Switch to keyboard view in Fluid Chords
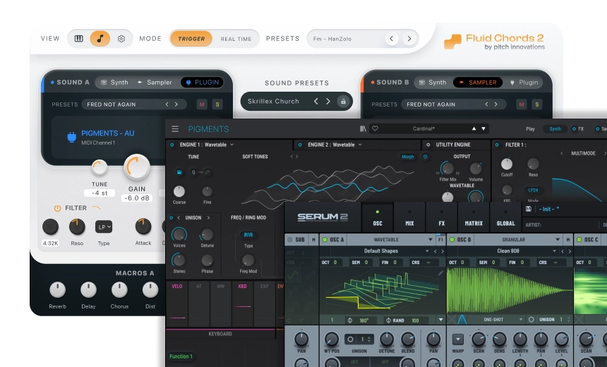The image size is (607, 367). click(x=78, y=39)
